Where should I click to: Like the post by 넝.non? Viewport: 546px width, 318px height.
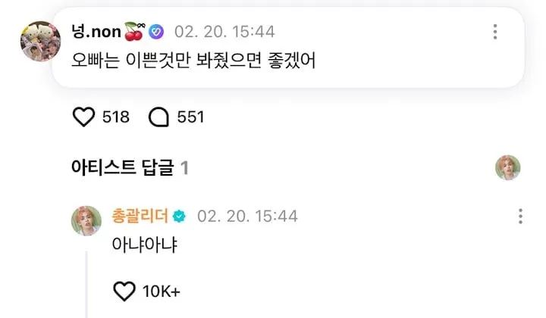(81, 117)
